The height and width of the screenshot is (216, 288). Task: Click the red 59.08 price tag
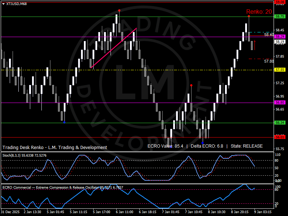280,2
